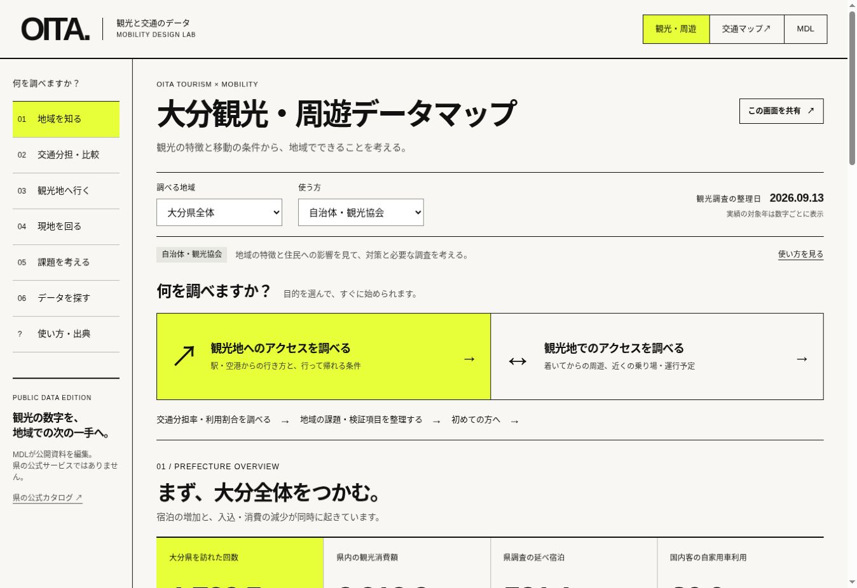Click the 大分県を訪れた回数 stat card
This screenshot has height=588, width=857.
240,563
